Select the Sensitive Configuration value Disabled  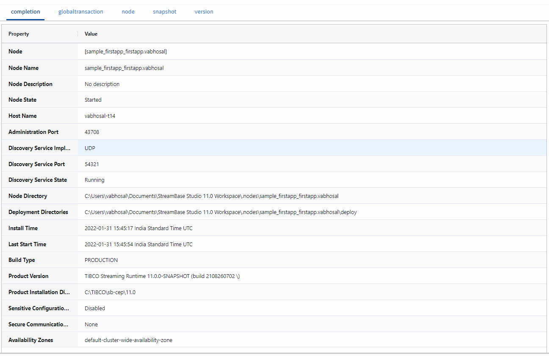pyautogui.click(x=95, y=309)
